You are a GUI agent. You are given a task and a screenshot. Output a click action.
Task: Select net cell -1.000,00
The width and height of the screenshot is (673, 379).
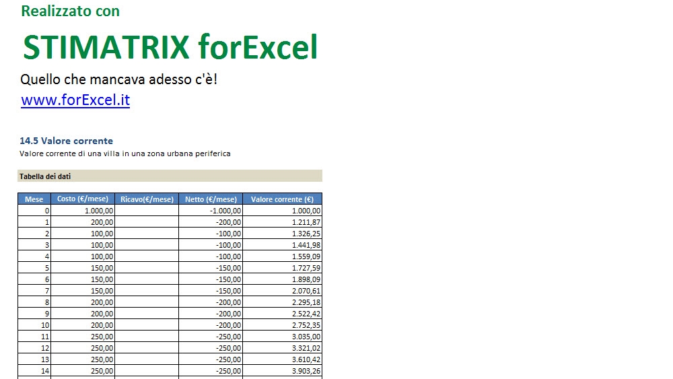coord(211,210)
